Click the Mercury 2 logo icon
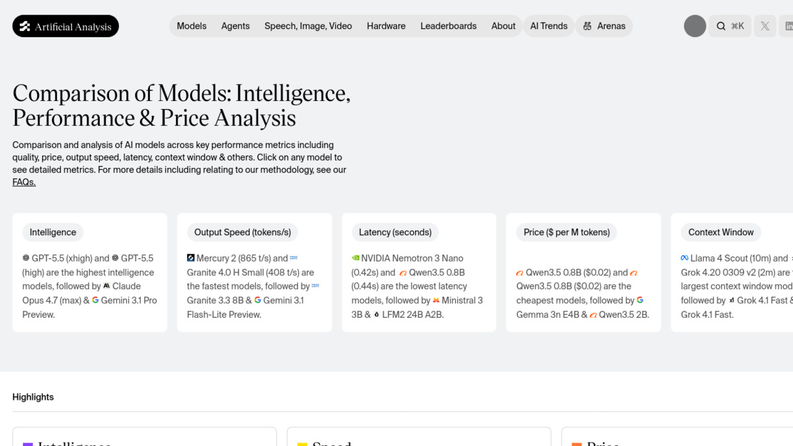793x446 pixels. pos(190,258)
